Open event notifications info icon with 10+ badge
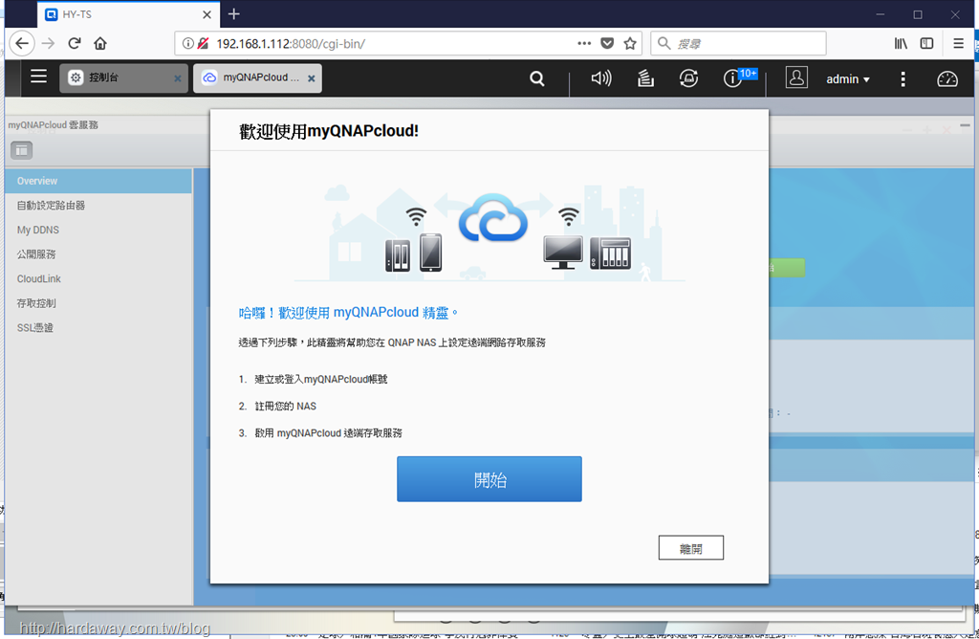This screenshot has height=639, width=979. (731, 78)
